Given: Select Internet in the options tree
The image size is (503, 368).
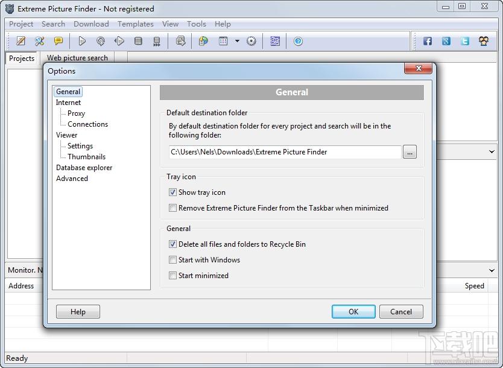Looking at the screenshot, I should [x=68, y=103].
